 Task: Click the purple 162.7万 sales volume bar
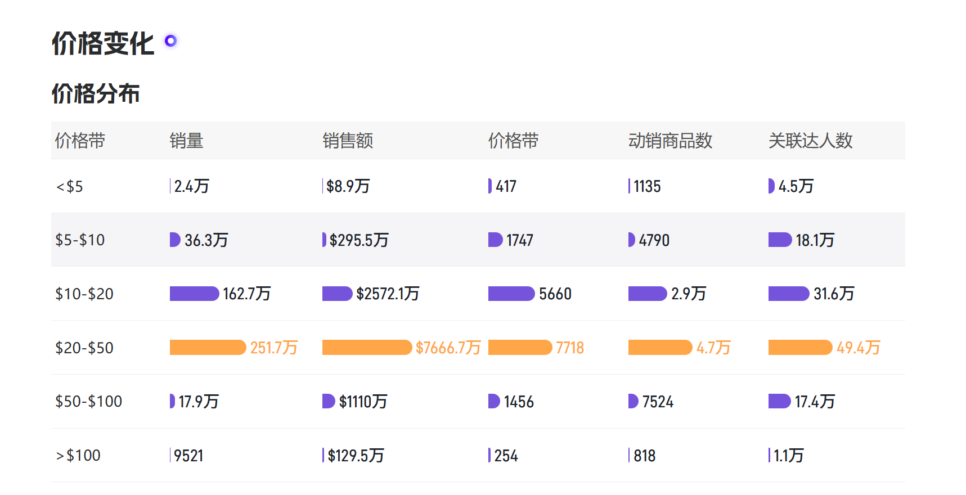(194, 294)
